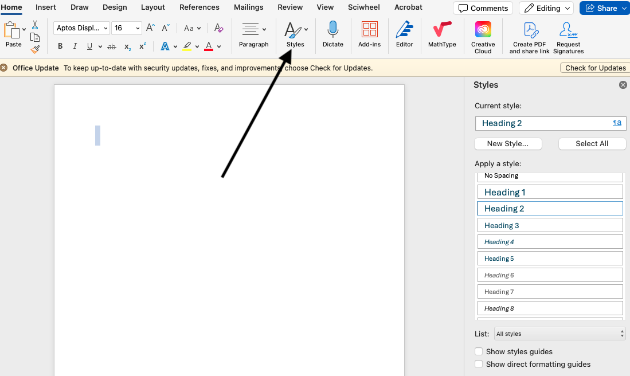Open the Review tab
Viewport: 630px width, 376px height.
(x=290, y=7)
